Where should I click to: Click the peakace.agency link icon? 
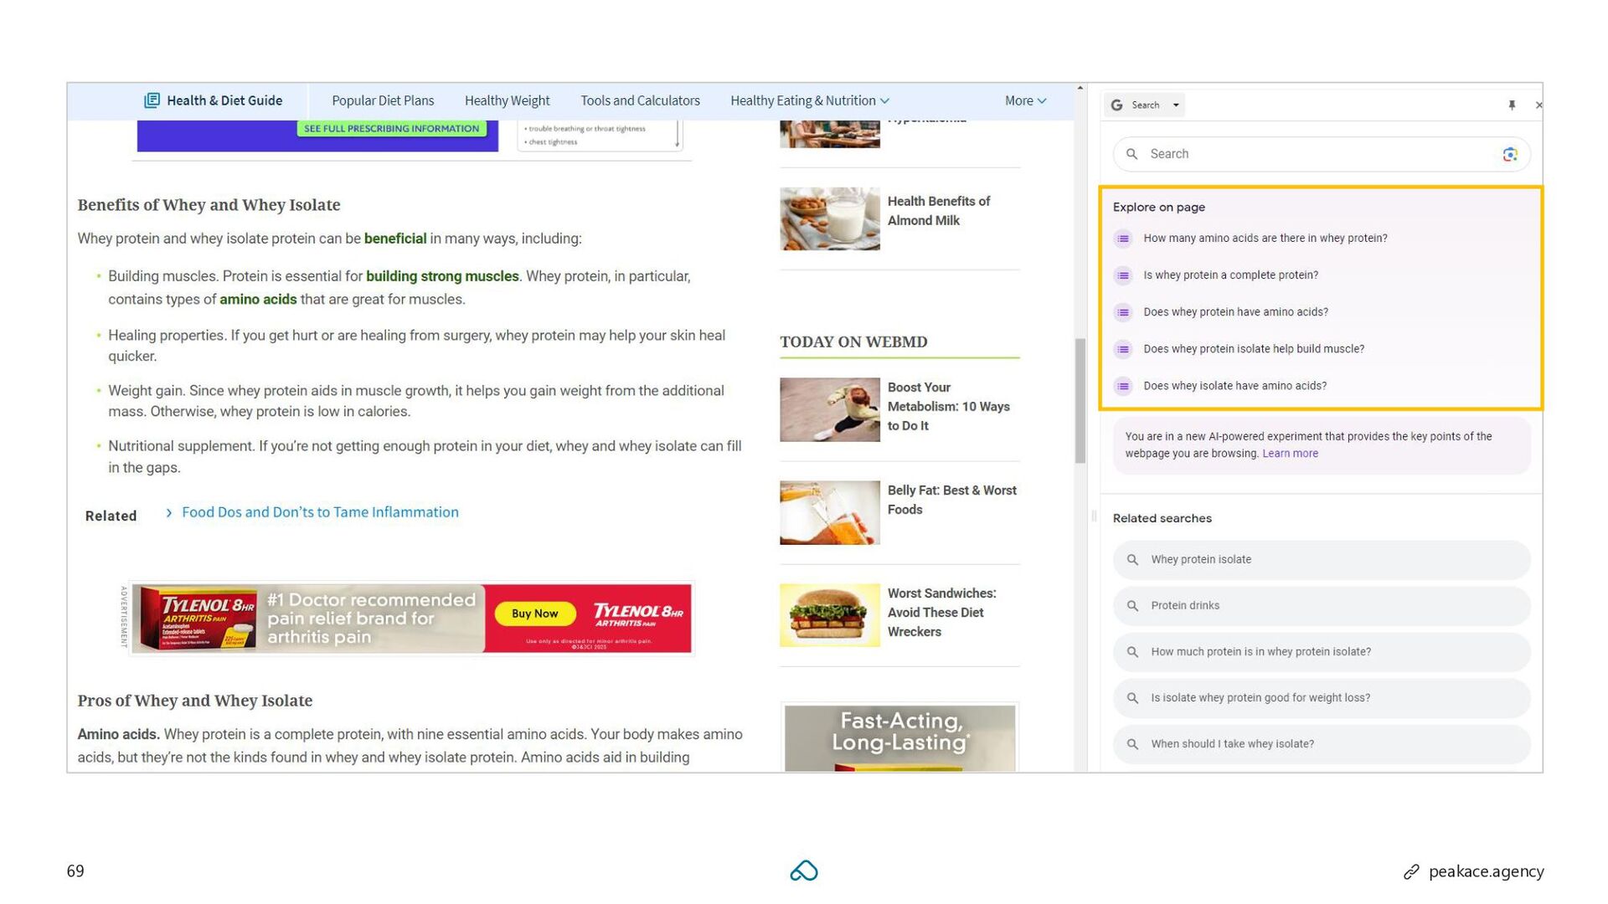click(x=1411, y=872)
